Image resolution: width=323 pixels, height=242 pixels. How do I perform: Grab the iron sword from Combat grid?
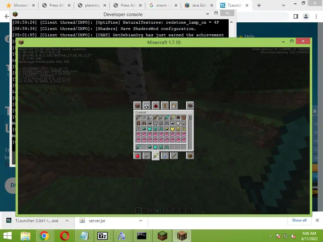[x=150, y=118]
